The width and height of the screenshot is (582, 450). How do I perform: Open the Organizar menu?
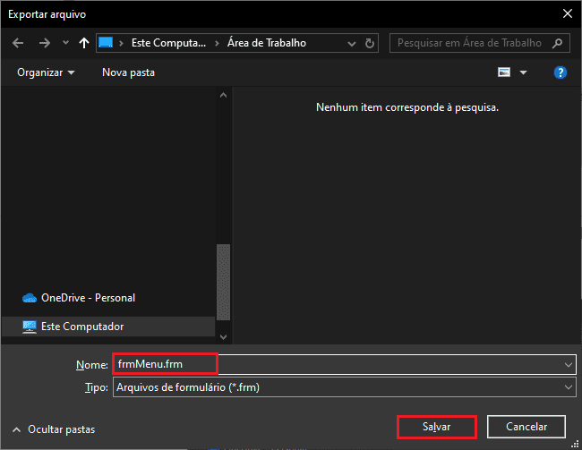(x=46, y=72)
